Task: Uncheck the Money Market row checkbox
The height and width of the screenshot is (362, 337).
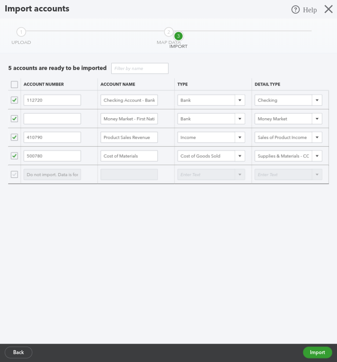Action: click(15, 119)
